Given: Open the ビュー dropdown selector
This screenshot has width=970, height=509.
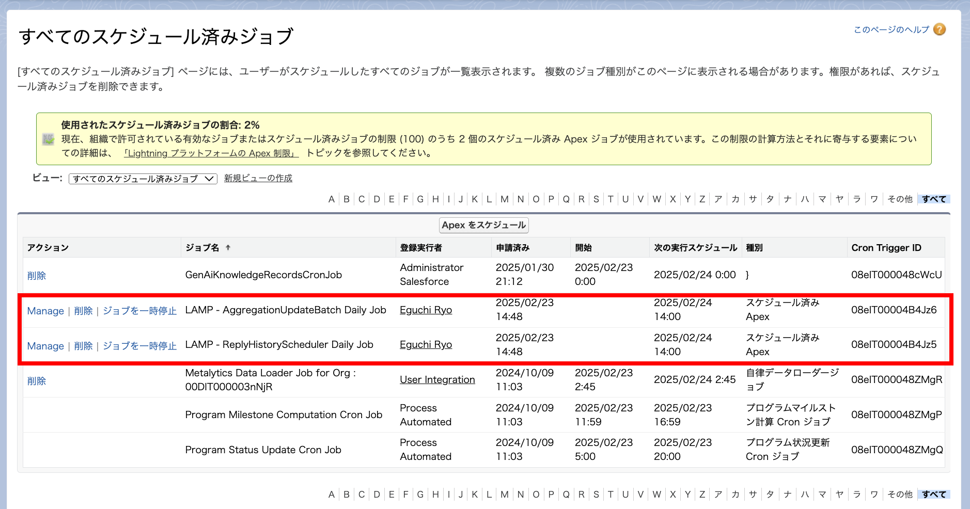Looking at the screenshot, I should tap(143, 179).
